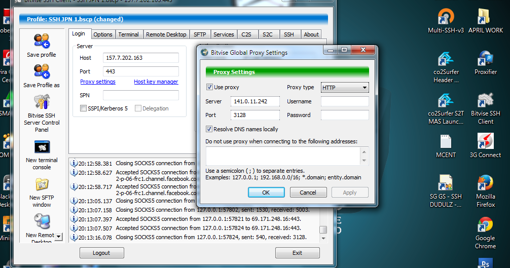Click Cancel in Proxy Settings dialog
The height and width of the screenshot is (268, 510).
click(308, 193)
